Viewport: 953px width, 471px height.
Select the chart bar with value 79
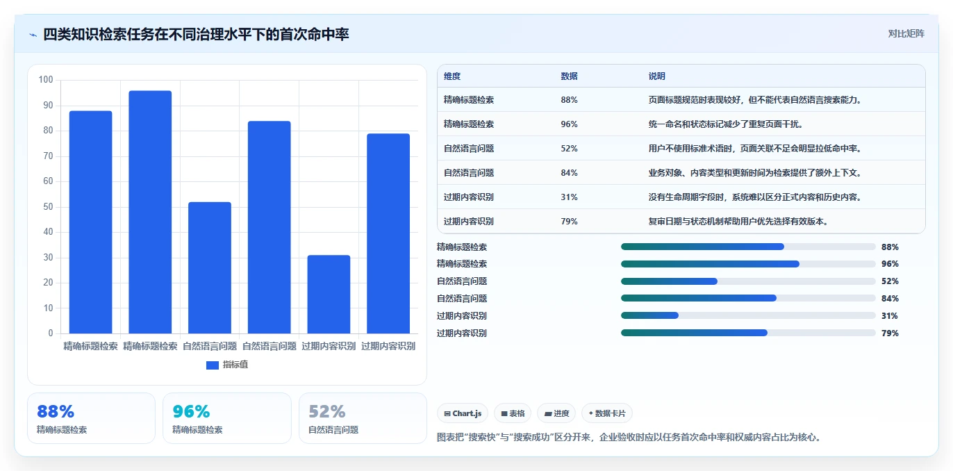[388, 233]
